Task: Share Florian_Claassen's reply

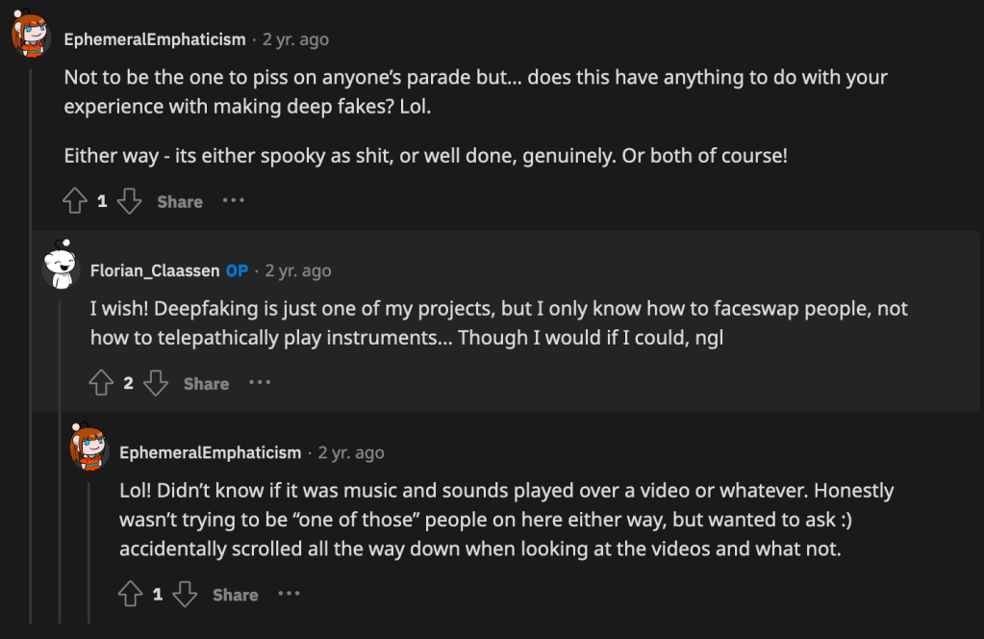Action: point(206,384)
